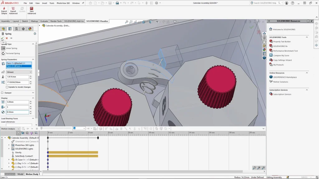Open the Motion Analysis study type dropdown
319x179 pixels.
point(10,129)
